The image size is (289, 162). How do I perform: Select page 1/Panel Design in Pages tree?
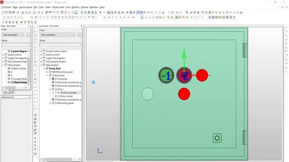(x=19, y=68)
